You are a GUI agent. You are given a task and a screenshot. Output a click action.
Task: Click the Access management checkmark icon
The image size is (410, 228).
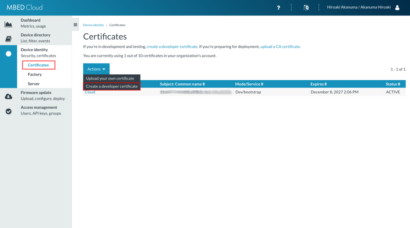pos(8,111)
